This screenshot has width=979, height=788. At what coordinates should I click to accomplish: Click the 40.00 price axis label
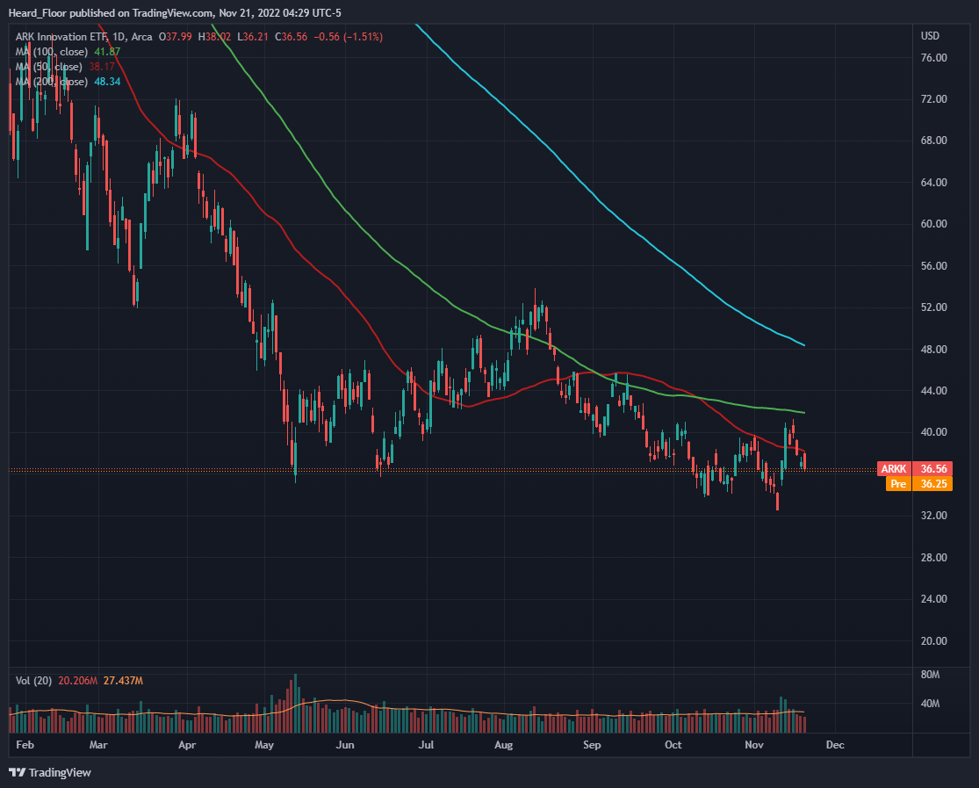[933, 432]
